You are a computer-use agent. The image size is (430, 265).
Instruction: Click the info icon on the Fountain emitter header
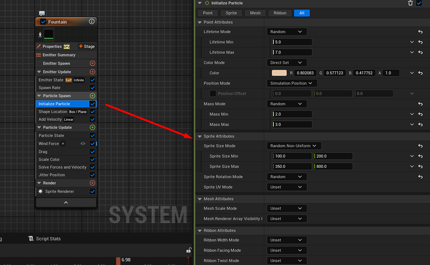pyautogui.click(x=92, y=22)
